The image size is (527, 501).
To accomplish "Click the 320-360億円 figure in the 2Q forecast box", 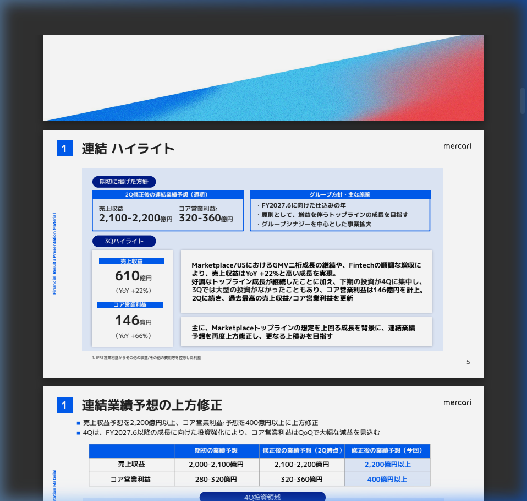I will point(206,218).
